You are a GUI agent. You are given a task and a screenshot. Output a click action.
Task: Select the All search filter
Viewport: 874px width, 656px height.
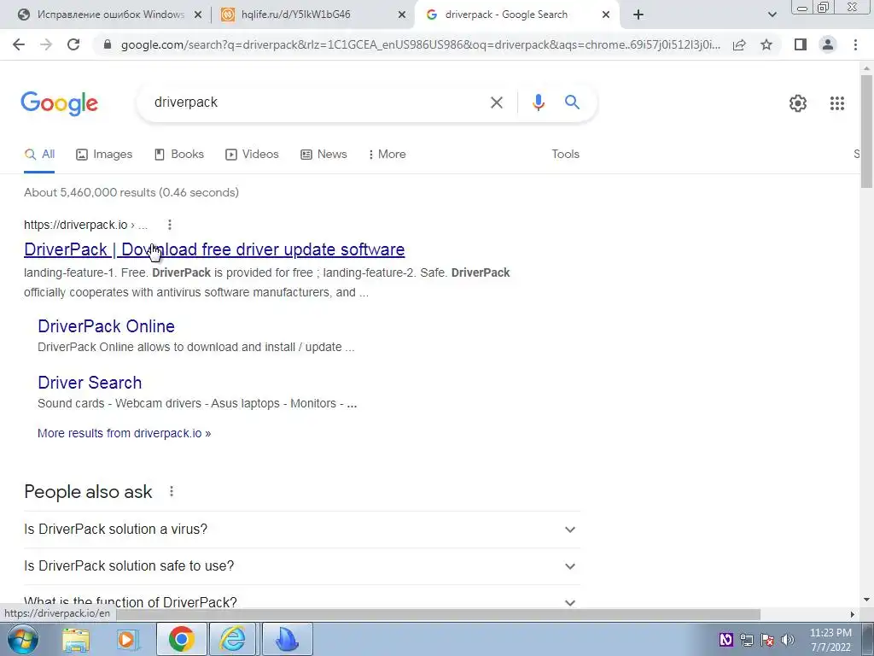(39, 155)
